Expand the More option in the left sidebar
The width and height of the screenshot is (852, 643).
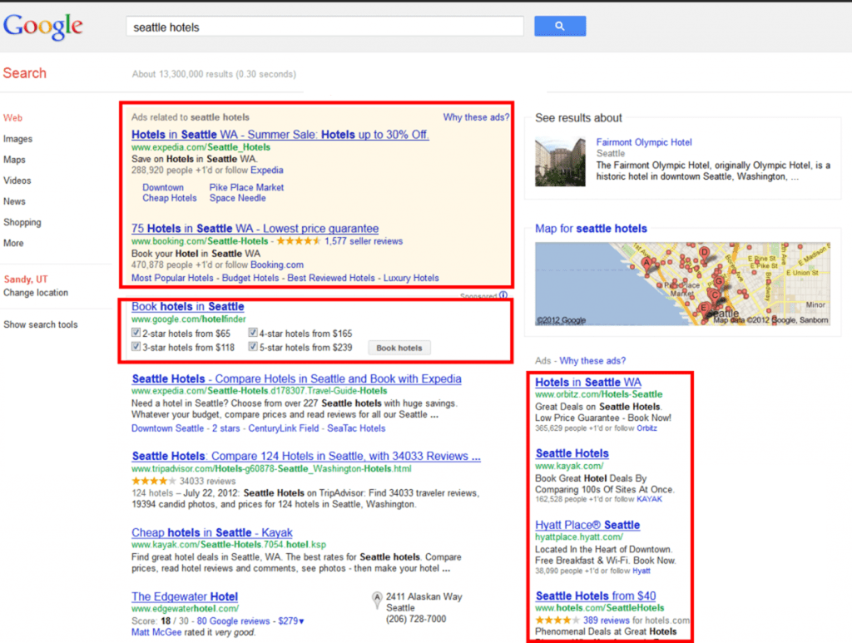[x=13, y=243]
